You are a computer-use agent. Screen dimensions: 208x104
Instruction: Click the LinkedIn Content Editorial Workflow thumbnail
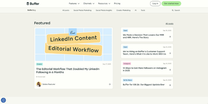[x=74, y=44]
